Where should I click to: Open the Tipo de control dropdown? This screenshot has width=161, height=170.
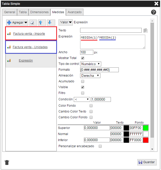tap(91, 64)
